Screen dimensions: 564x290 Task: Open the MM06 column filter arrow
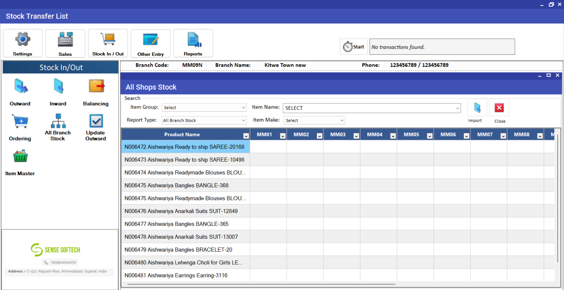(x=466, y=136)
